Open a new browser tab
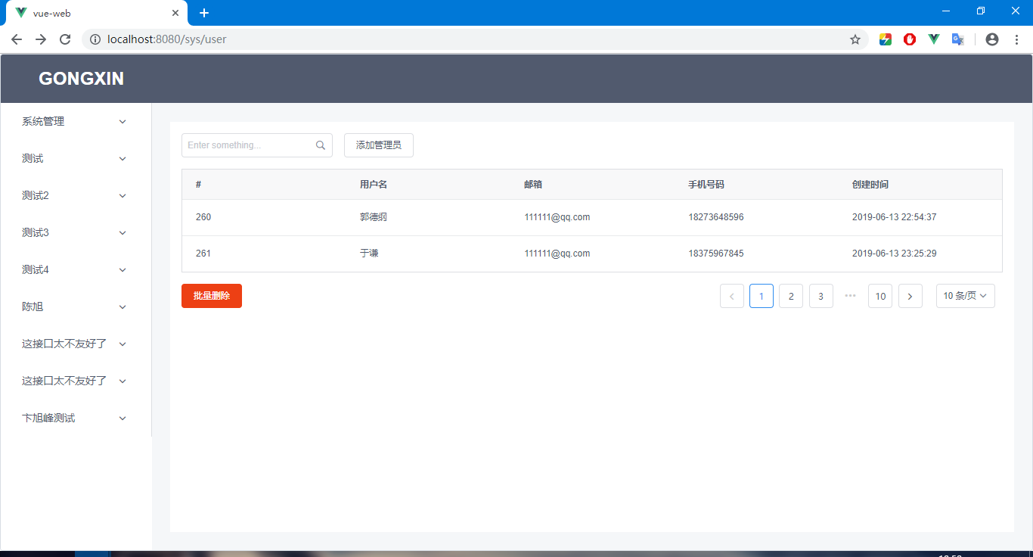1033x557 pixels. point(204,13)
